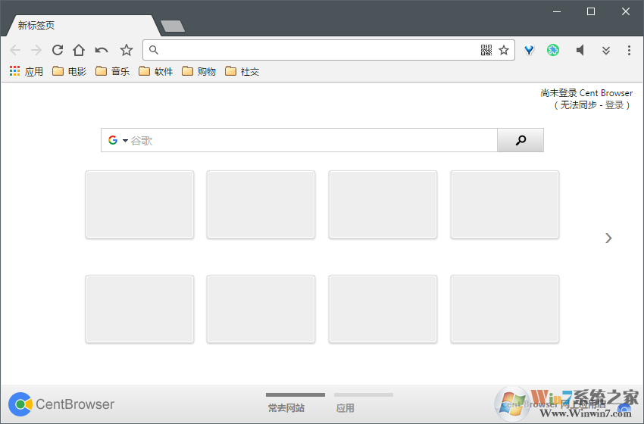
Task: Click the CentBrowser logo
Action: tap(61, 404)
